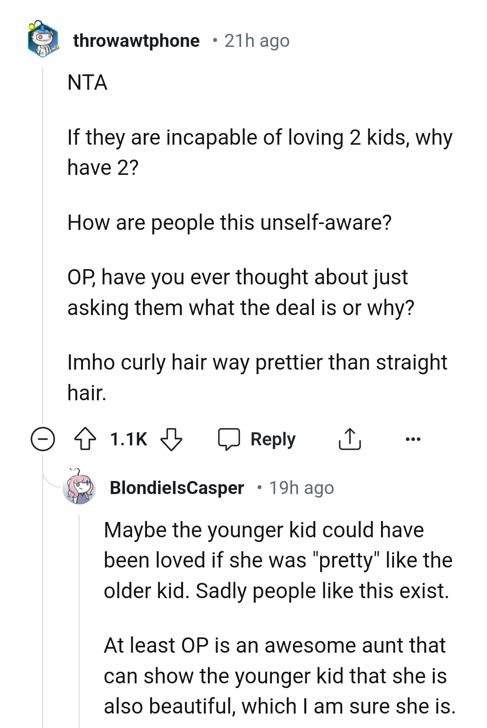
Task: Visit the throwawtphone user profile
Action: point(136,41)
